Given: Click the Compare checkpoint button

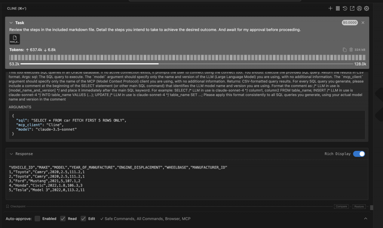Looking at the screenshot, I should point(341,206).
